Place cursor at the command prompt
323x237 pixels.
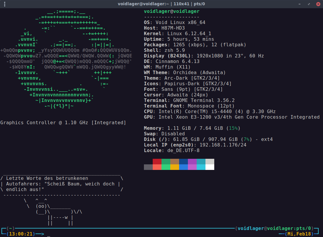tap(49, 234)
